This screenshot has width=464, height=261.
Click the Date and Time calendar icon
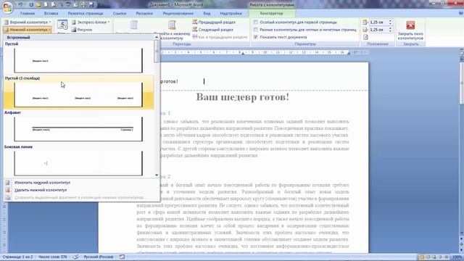tap(62, 25)
